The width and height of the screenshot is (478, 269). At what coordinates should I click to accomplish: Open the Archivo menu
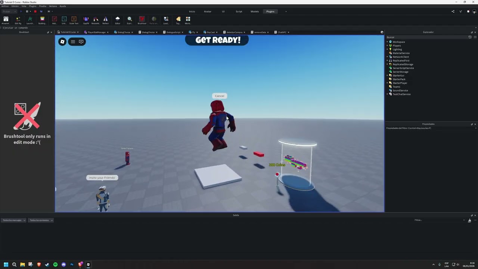pos(5,6)
